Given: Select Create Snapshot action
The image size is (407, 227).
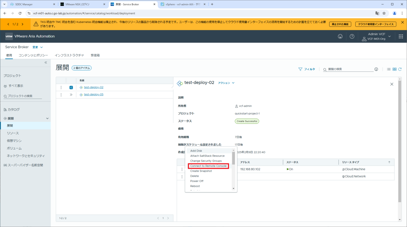Looking at the screenshot, I should click(x=201, y=171).
